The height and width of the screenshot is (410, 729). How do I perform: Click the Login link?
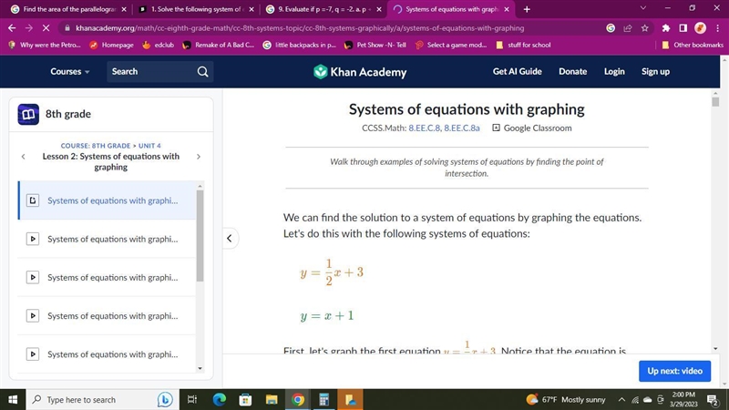614,72
